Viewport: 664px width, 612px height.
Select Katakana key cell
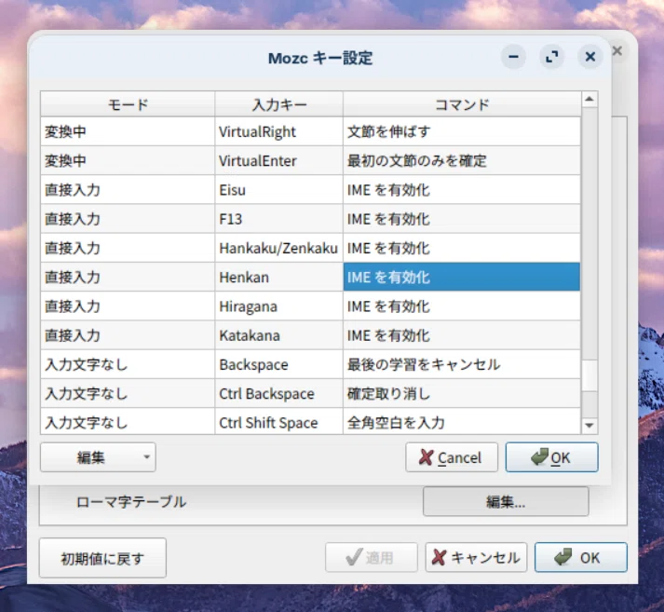[278, 335]
